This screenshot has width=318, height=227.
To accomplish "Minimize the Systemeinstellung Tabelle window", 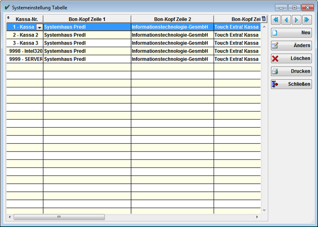I will [x=281, y=8].
